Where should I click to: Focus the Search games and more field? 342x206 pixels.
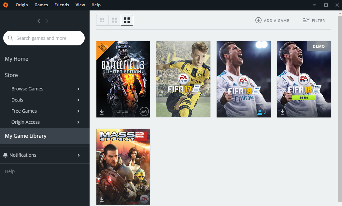tap(44, 38)
